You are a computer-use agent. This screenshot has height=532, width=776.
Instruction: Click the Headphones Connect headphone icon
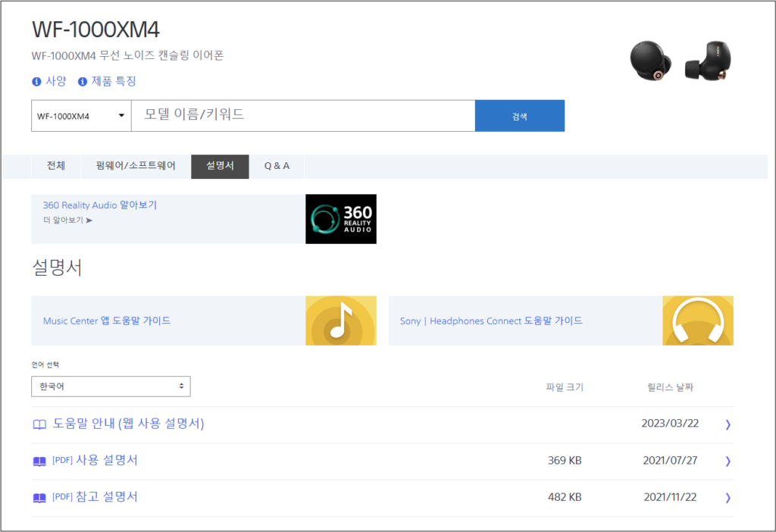click(x=698, y=321)
